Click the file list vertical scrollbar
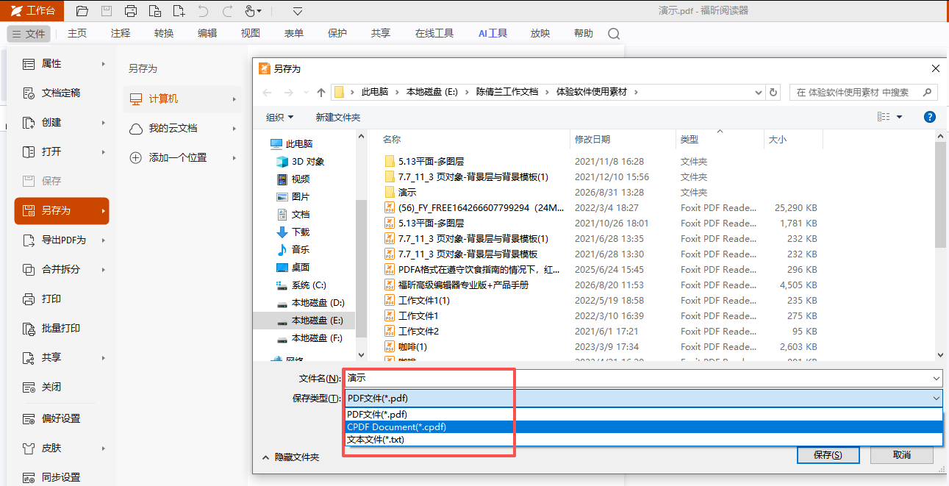Image resolution: width=949 pixels, height=486 pixels. tap(940, 245)
